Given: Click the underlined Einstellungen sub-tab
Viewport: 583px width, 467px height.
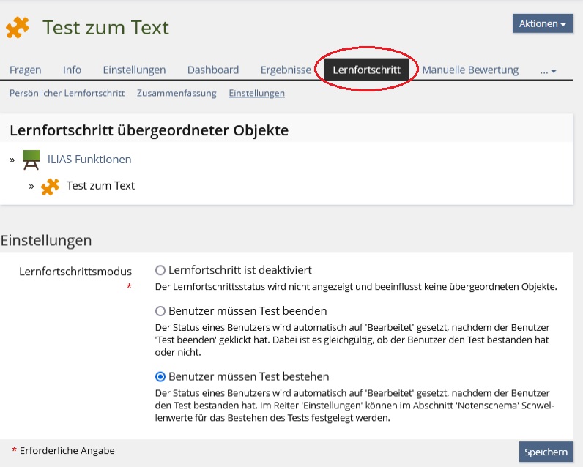Looking at the screenshot, I should click(x=256, y=93).
